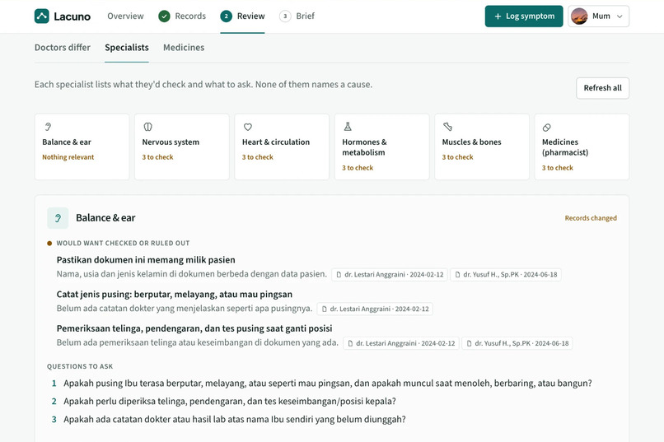Select the Medicines (pharmacist) specialist card

582,147
